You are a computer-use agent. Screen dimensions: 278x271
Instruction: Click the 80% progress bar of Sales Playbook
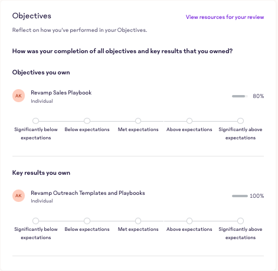coord(240,96)
